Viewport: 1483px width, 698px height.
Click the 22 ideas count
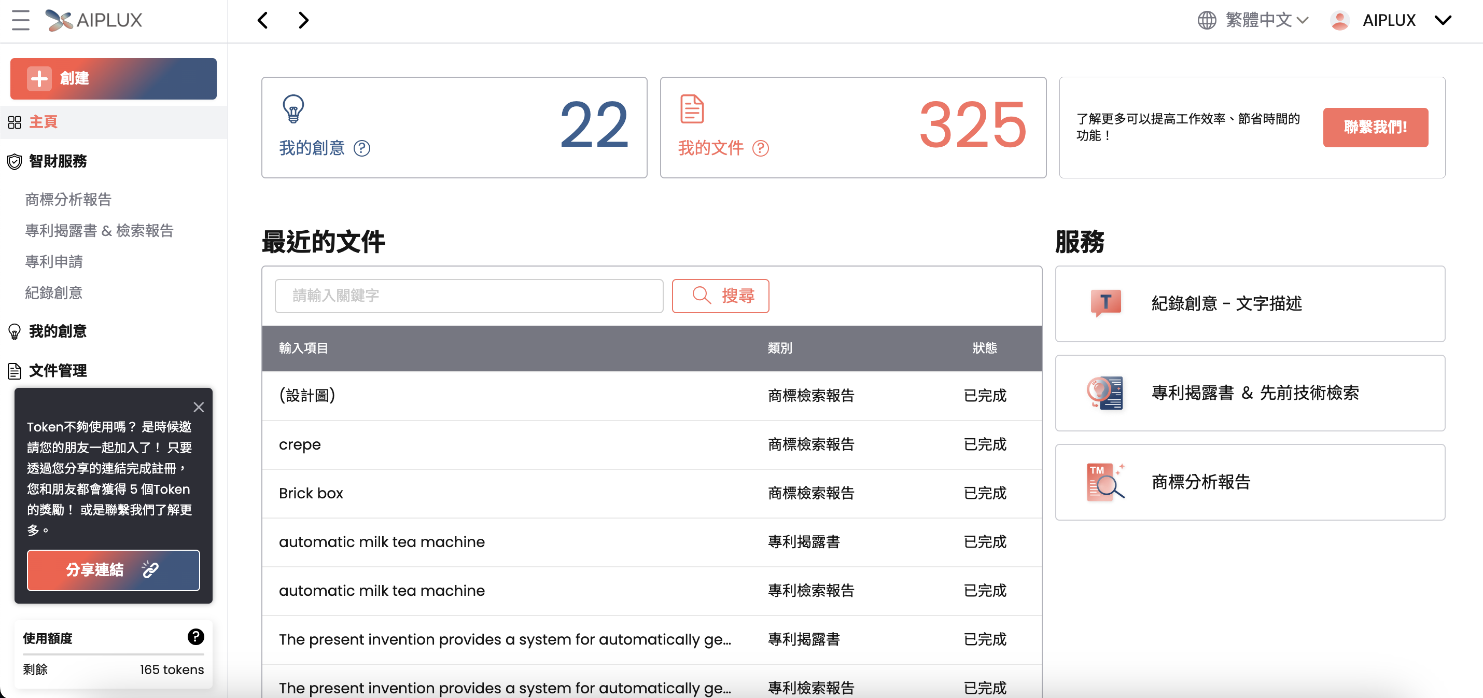pos(594,124)
